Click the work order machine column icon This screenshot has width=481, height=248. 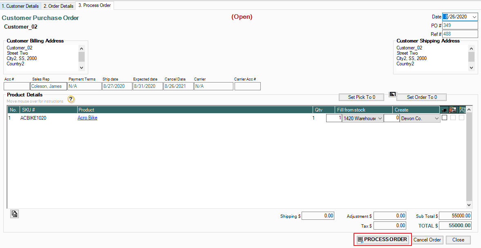pos(462,109)
